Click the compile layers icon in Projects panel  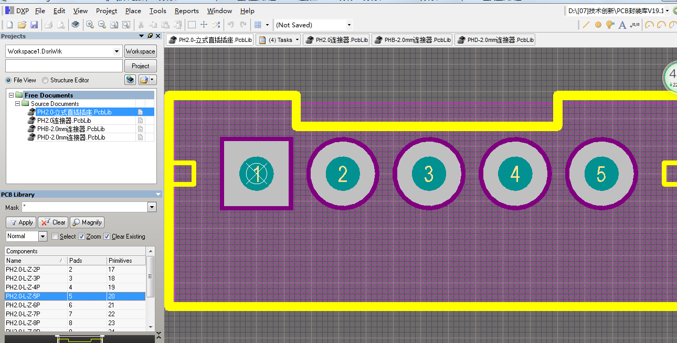[x=130, y=80]
